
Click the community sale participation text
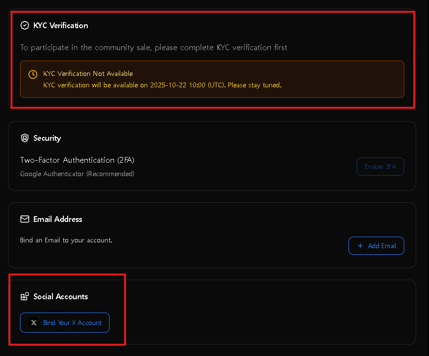click(x=154, y=47)
